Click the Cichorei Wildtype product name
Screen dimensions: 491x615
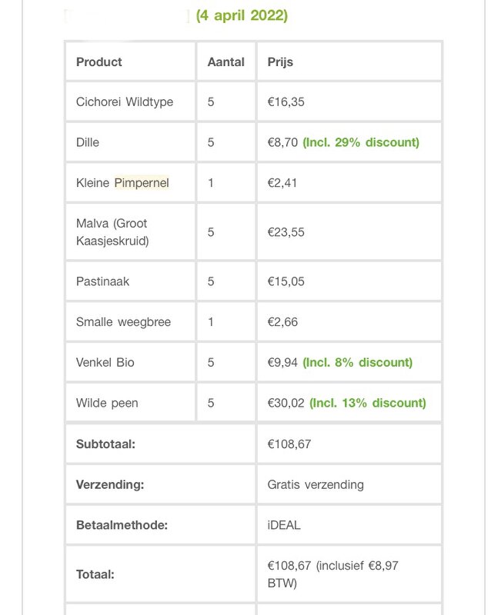(125, 102)
